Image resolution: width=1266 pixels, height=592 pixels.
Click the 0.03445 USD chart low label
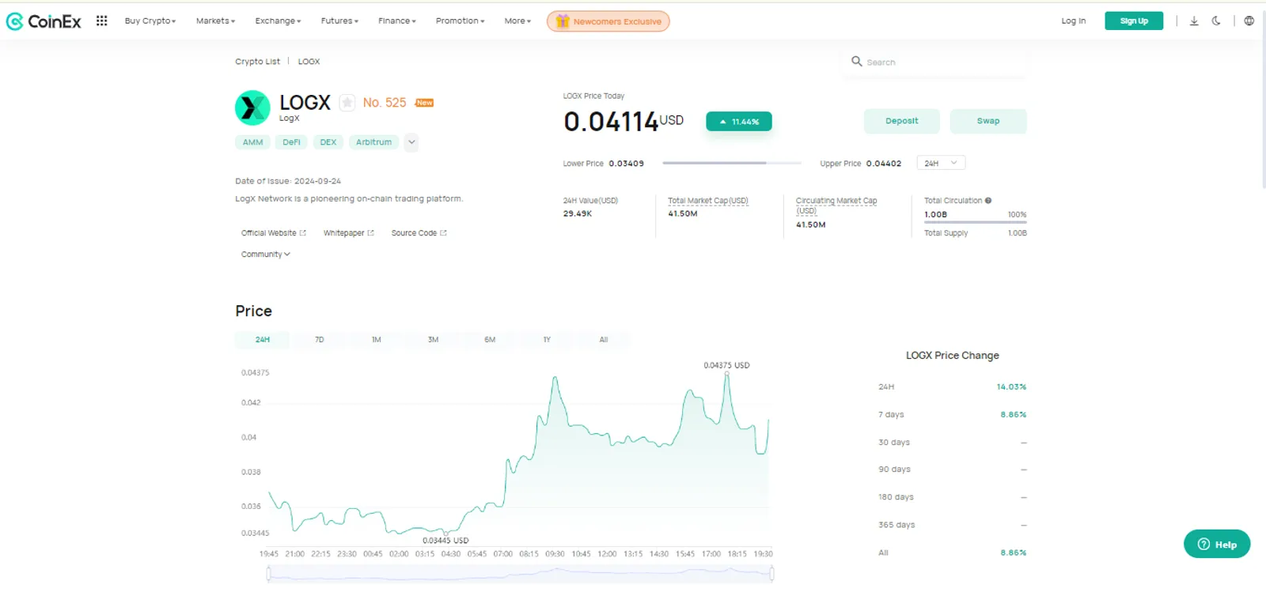pyautogui.click(x=445, y=541)
